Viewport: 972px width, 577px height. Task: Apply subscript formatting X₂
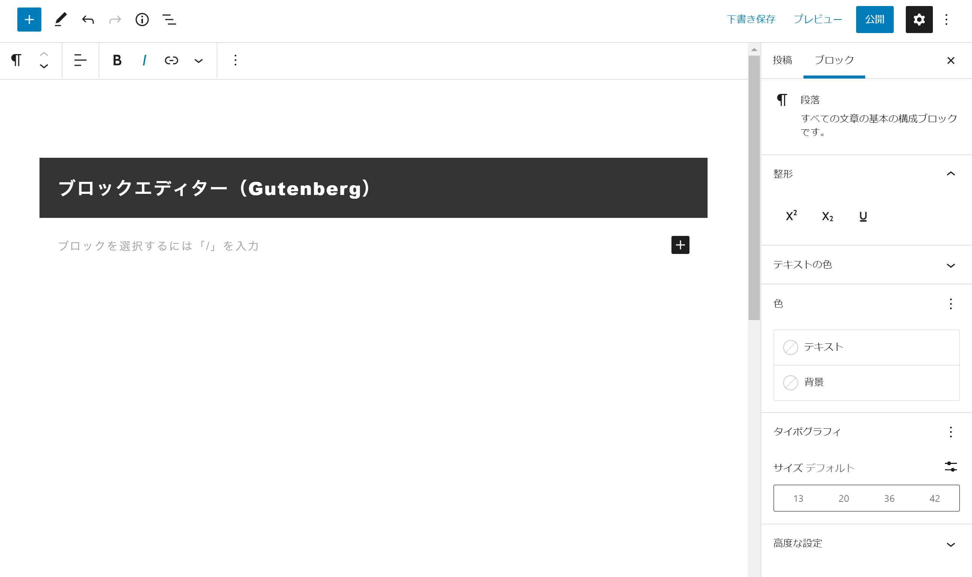click(827, 216)
